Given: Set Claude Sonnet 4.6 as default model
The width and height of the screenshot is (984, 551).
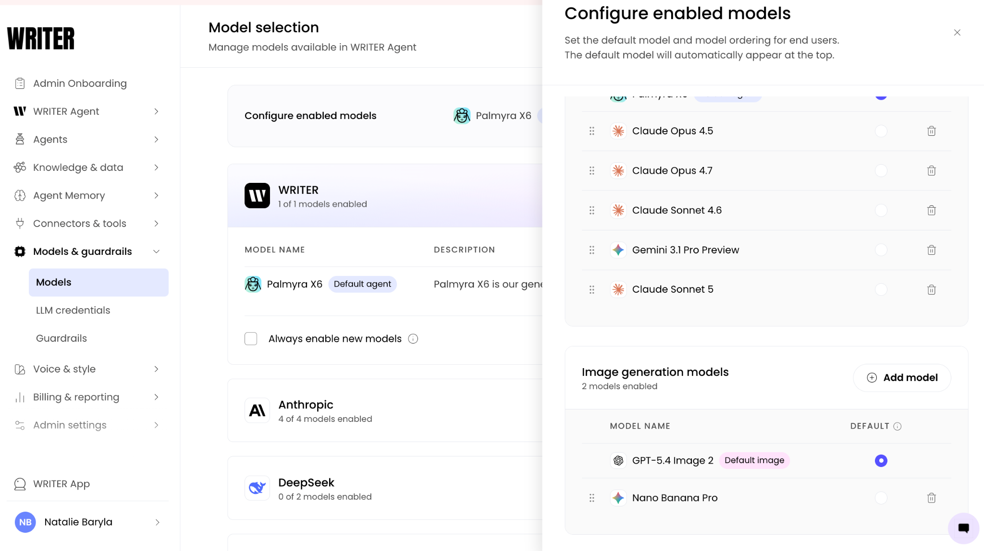Looking at the screenshot, I should 881,210.
